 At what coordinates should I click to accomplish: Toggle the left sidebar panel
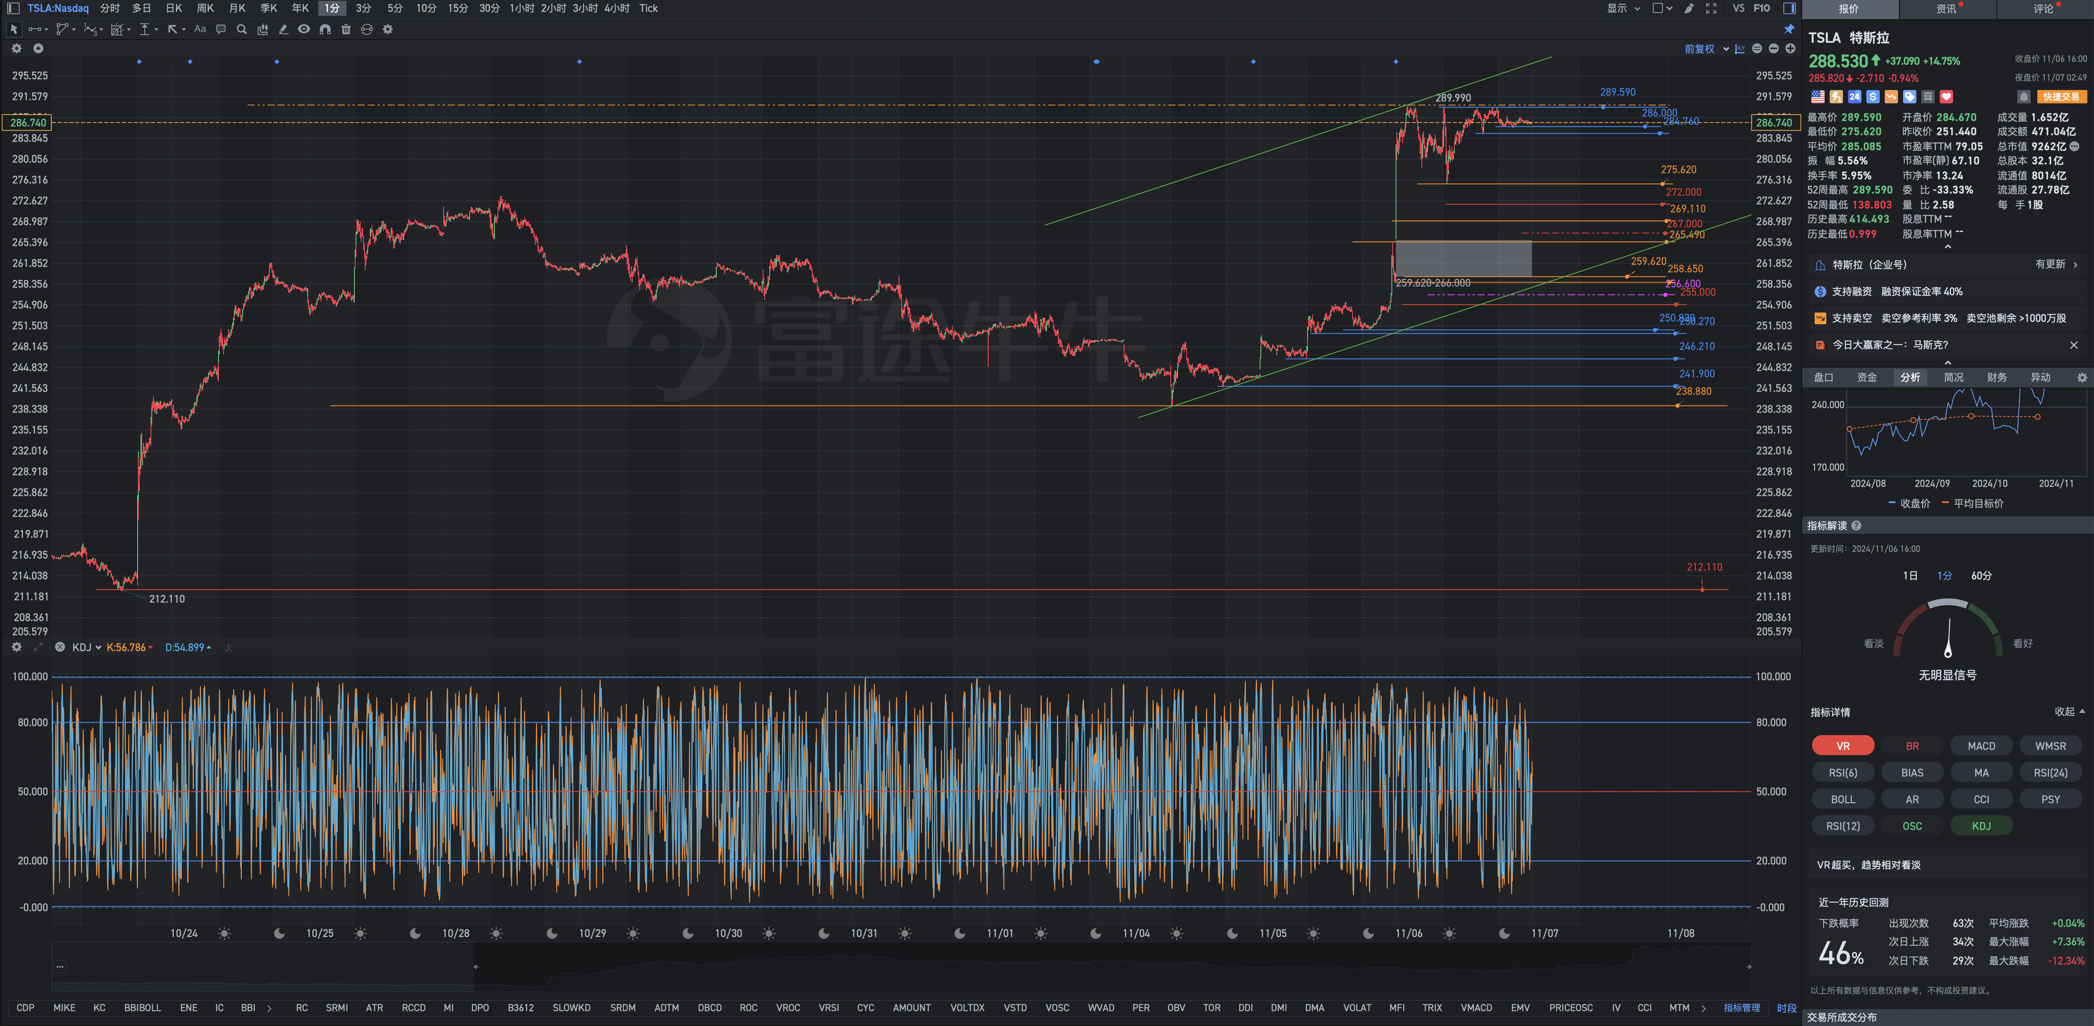(x=14, y=8)
